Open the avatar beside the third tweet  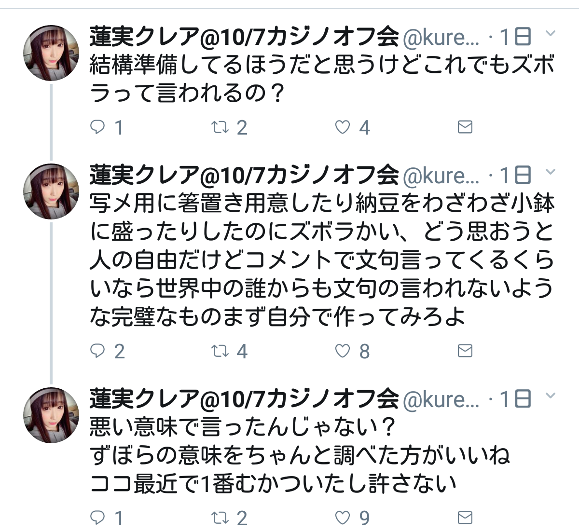coord(51,415)
